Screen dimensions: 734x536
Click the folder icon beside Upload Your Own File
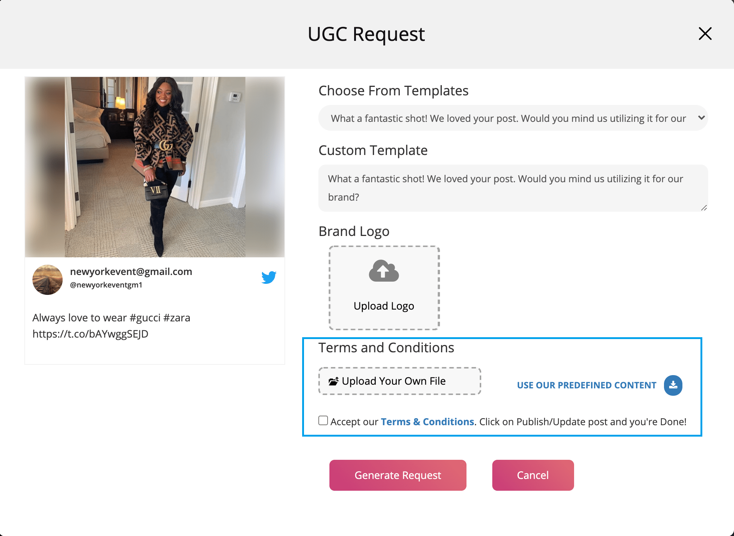(x=333, y=381)
